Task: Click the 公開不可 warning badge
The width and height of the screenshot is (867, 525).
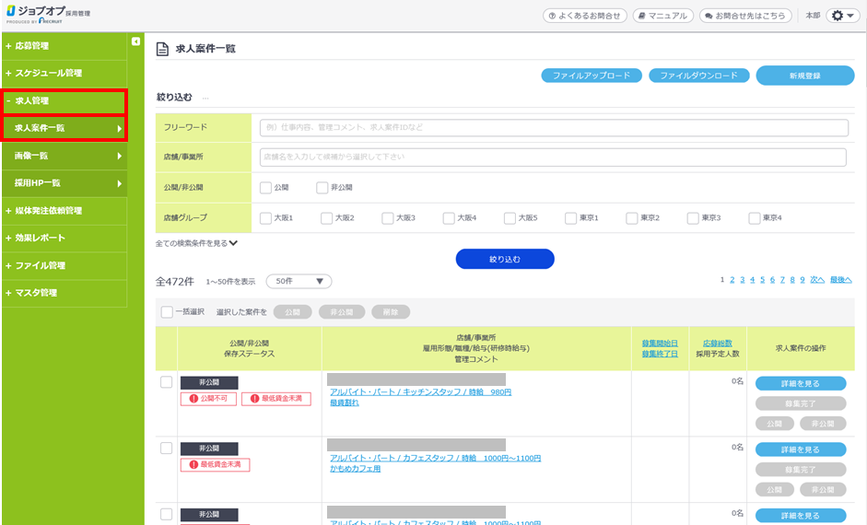Action: pos(208,399)
